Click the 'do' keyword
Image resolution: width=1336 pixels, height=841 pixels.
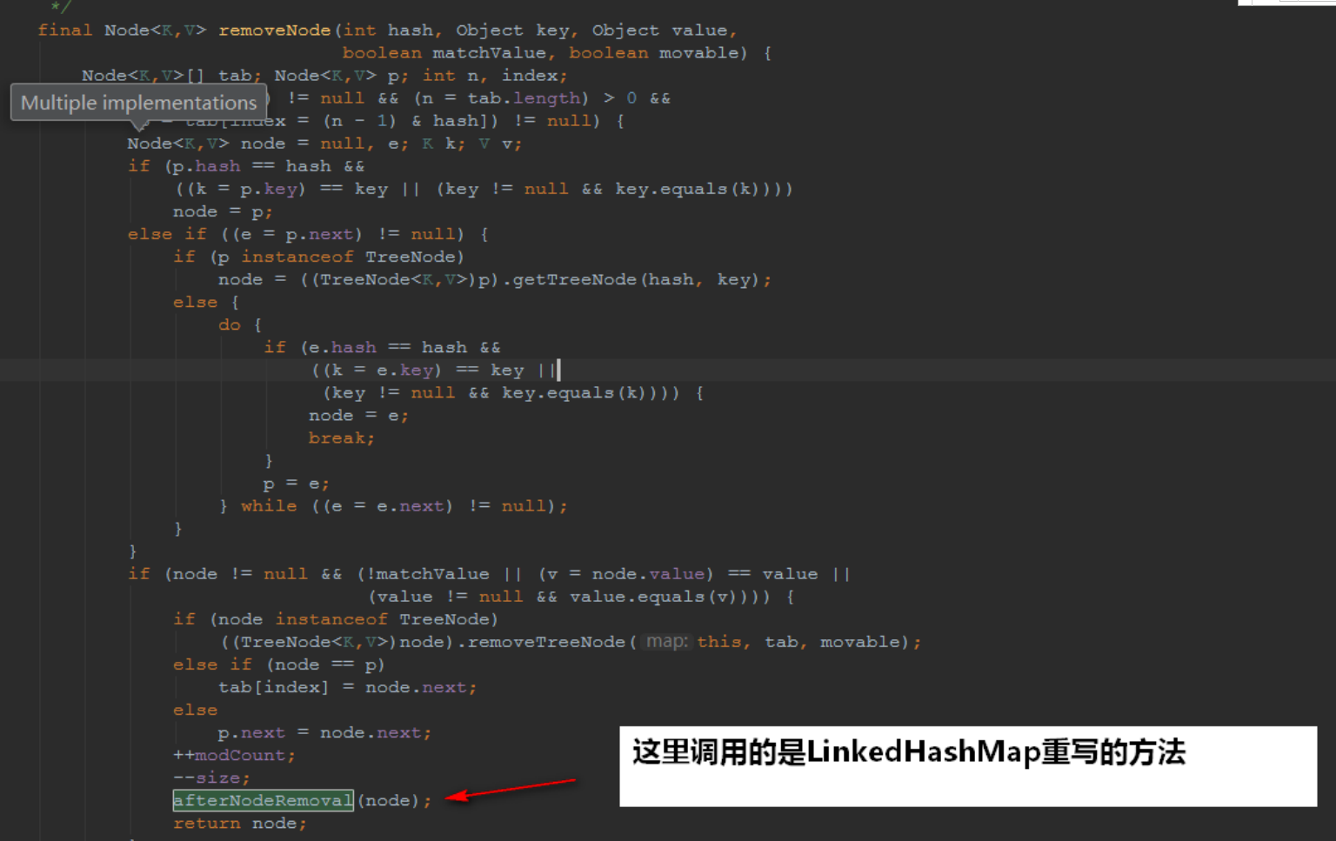pos(230,324)
